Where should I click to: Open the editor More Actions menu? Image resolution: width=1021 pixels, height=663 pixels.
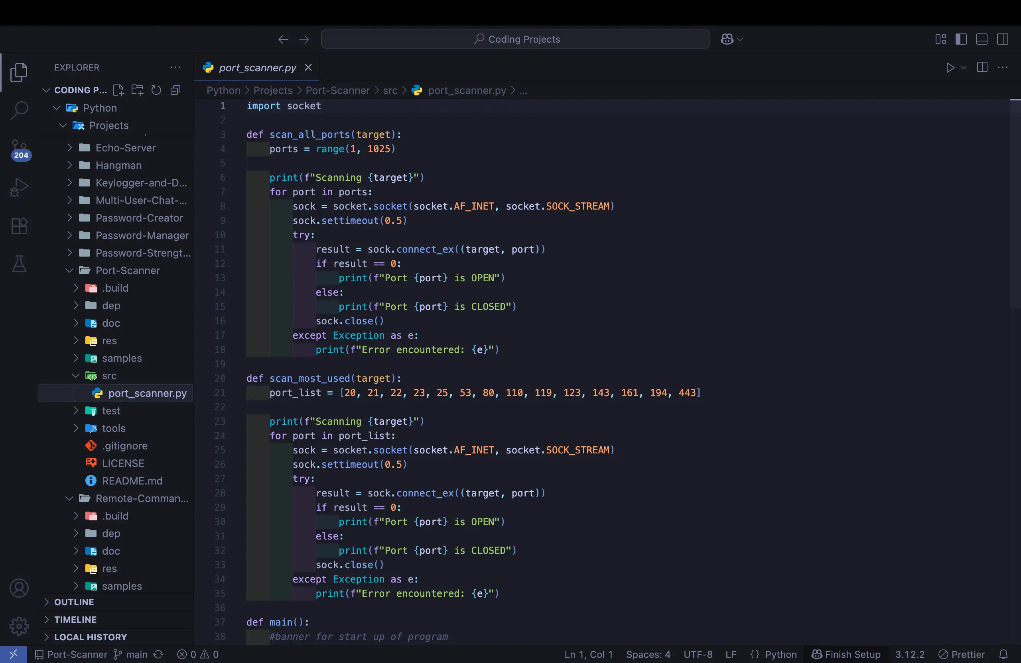pos(1003,67)
